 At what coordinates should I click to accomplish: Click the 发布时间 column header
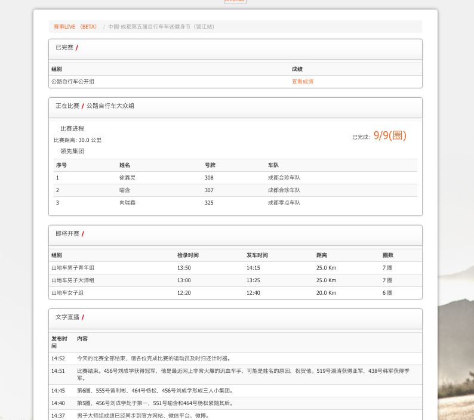59,342
